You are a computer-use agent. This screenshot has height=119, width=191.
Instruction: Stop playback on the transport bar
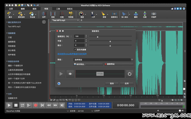pos(16,105)
